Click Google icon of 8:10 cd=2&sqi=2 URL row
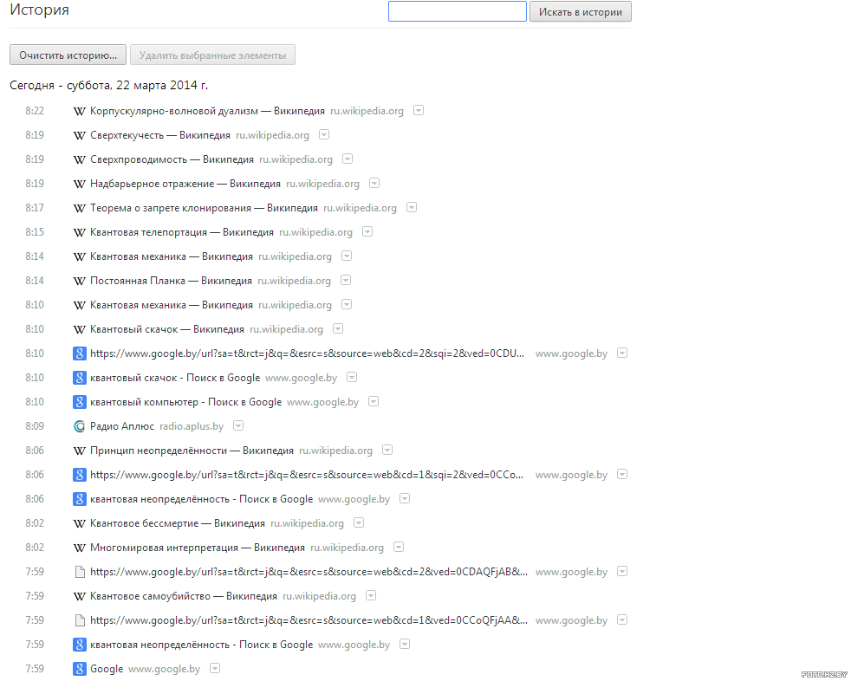The height and width of the screenshot is (681, 851). [x=79, y=353]
